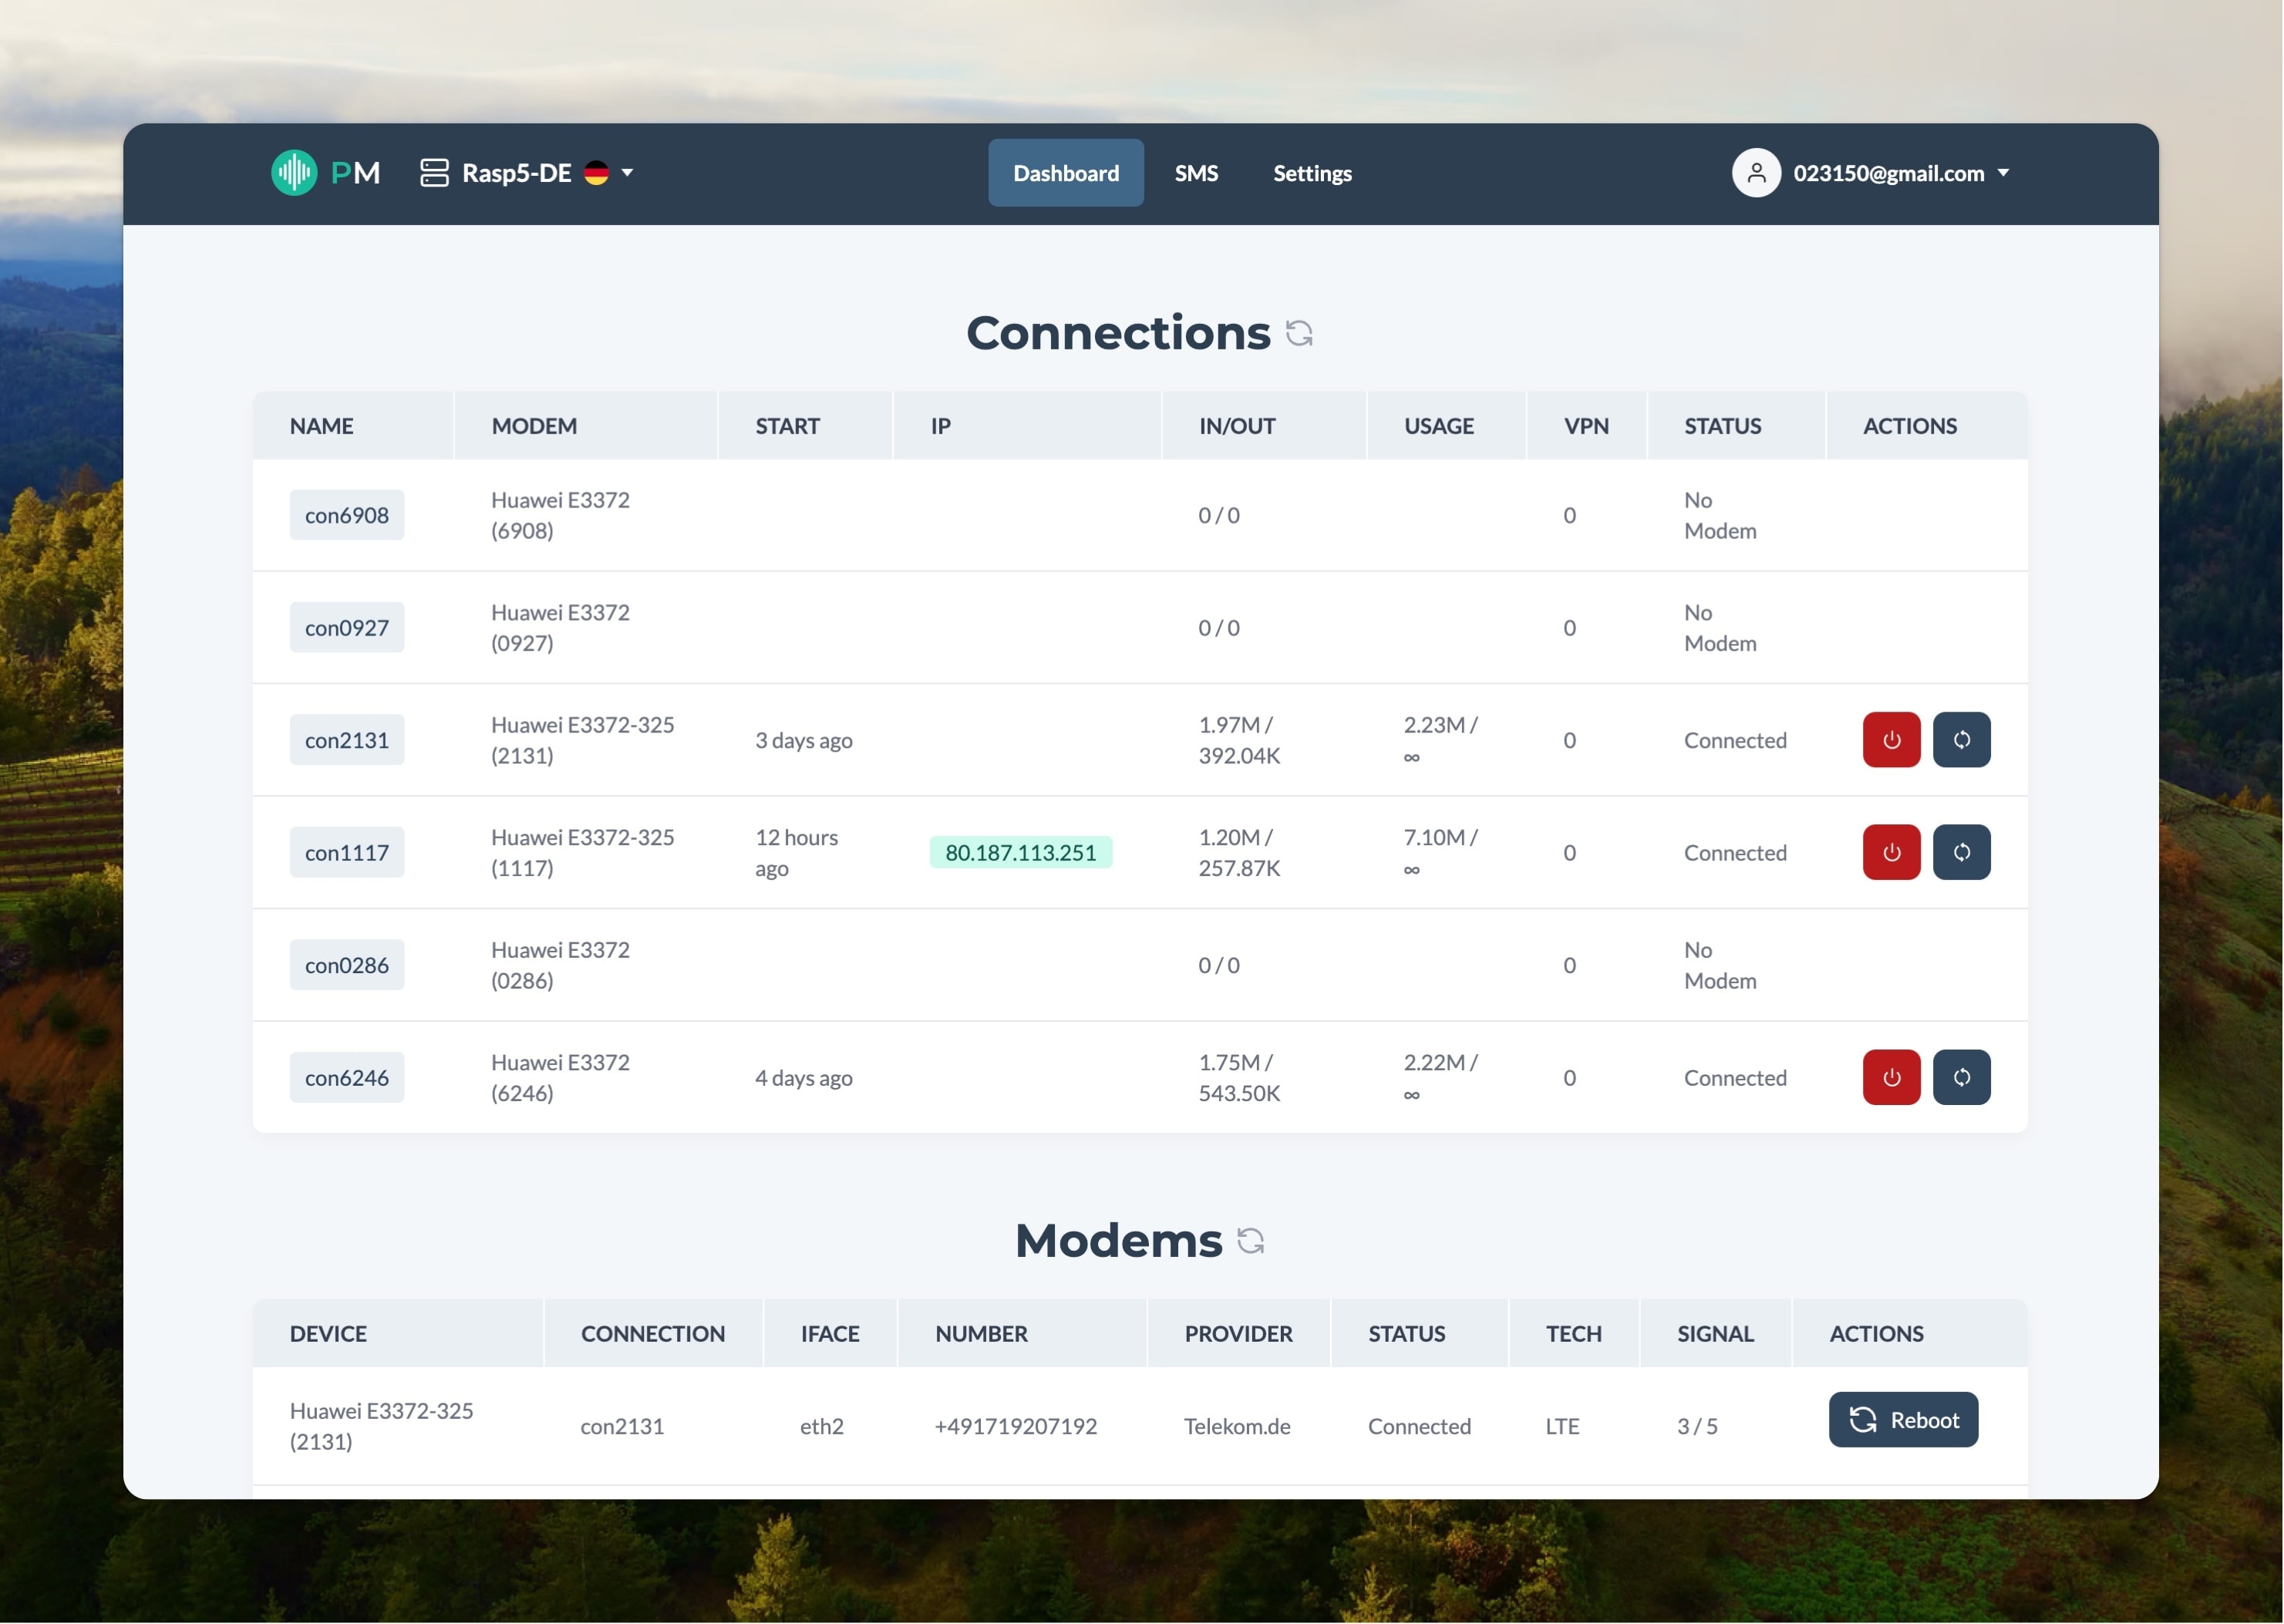Rotate IP for con6246
This screenshot has height=1624, width=2284.
(1960, 1078)
